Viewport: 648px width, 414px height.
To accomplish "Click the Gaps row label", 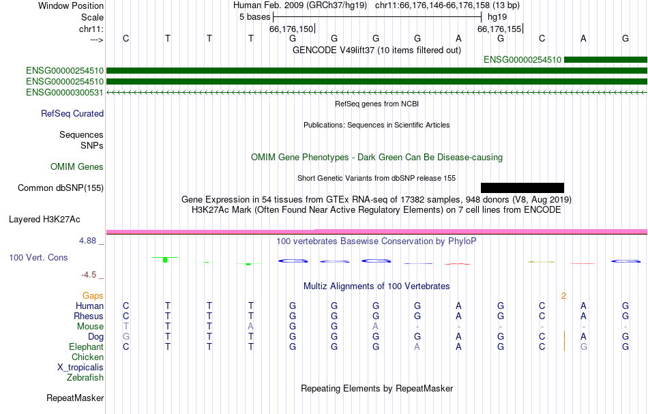I will (x=93, y=296).
